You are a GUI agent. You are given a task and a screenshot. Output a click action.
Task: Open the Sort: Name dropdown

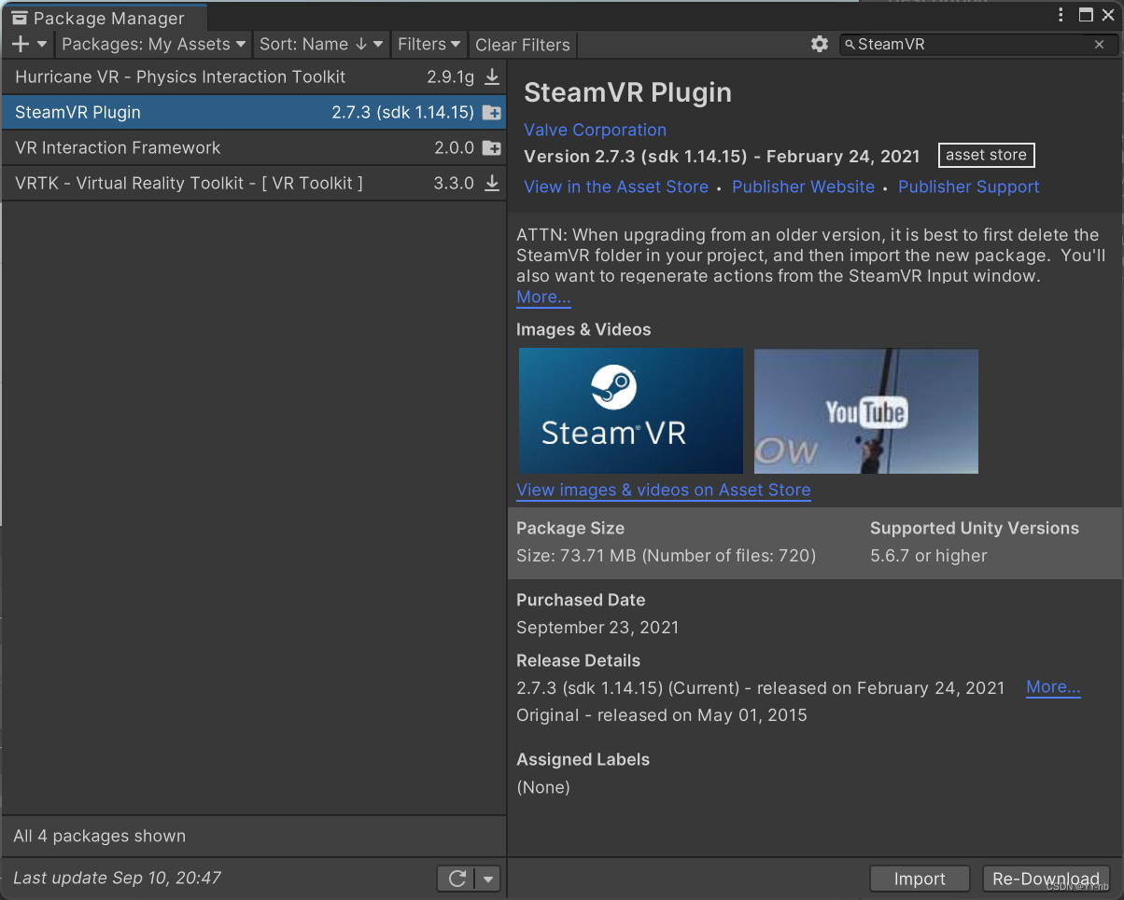click(321, 44)
